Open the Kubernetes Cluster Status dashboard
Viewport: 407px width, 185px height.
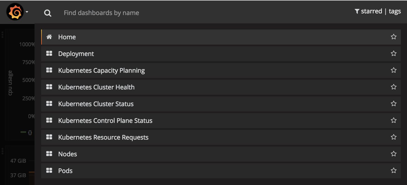point(96,104)
